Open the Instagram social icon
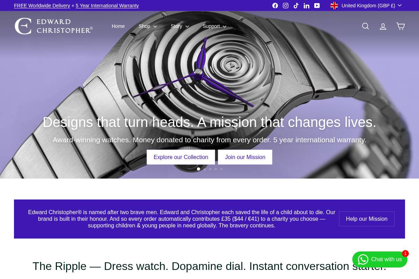The height and width of the screenshot is (279, 419). [x=286, y=6]
